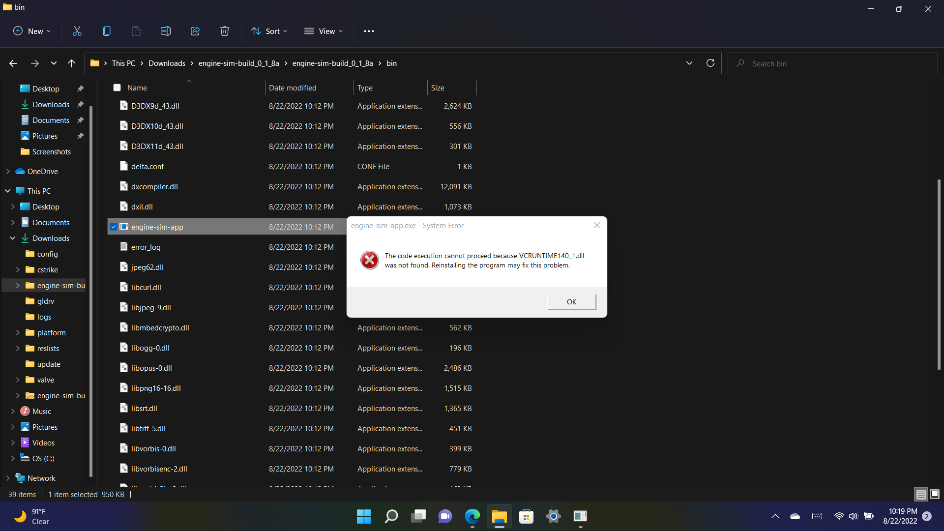Click the Rename icon in toolbar
944x531 pixels.
click(166, 31)
